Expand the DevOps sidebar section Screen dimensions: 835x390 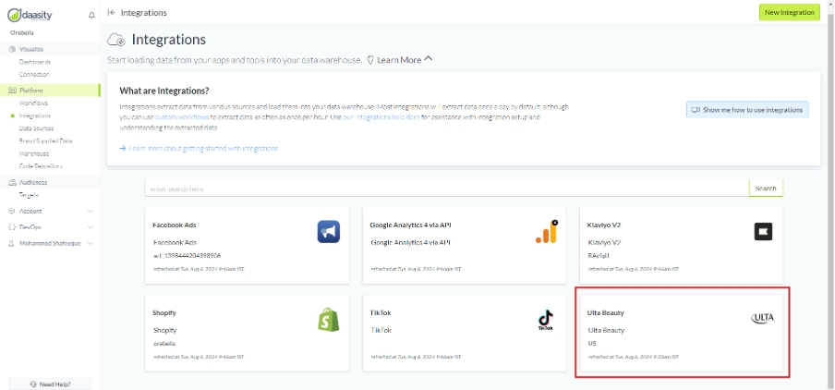pos(90,226)
